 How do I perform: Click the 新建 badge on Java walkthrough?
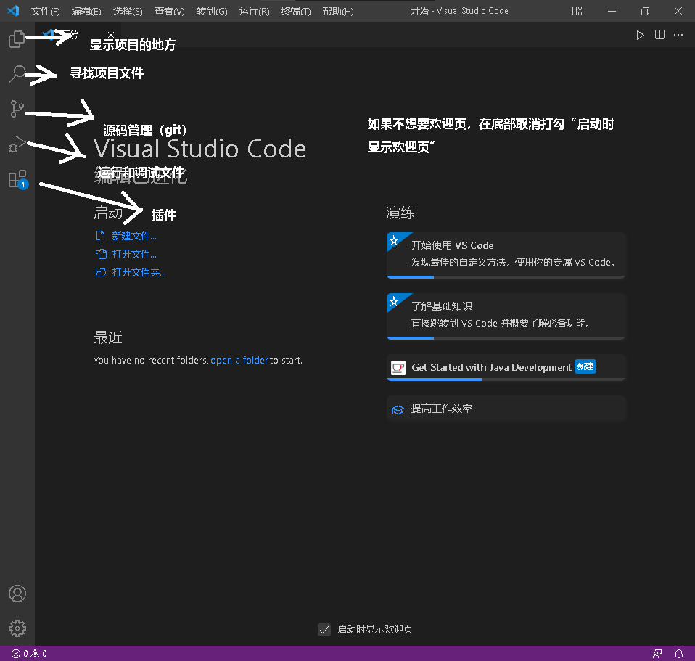585,366
